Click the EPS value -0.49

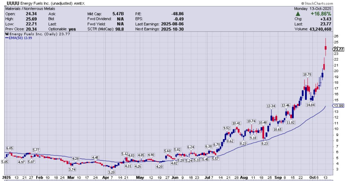[178, 19]
